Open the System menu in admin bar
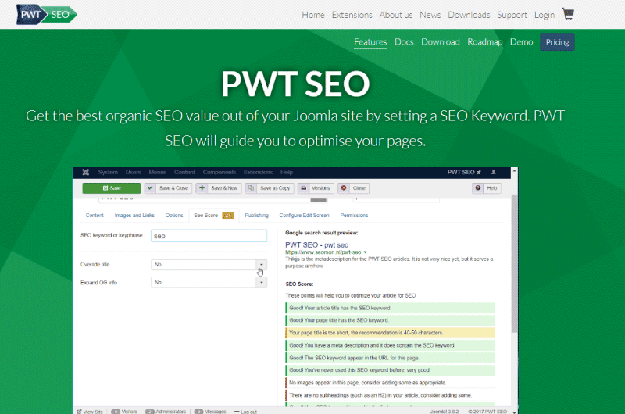Screen dimensions: 625x414 [x=108, y=172]
